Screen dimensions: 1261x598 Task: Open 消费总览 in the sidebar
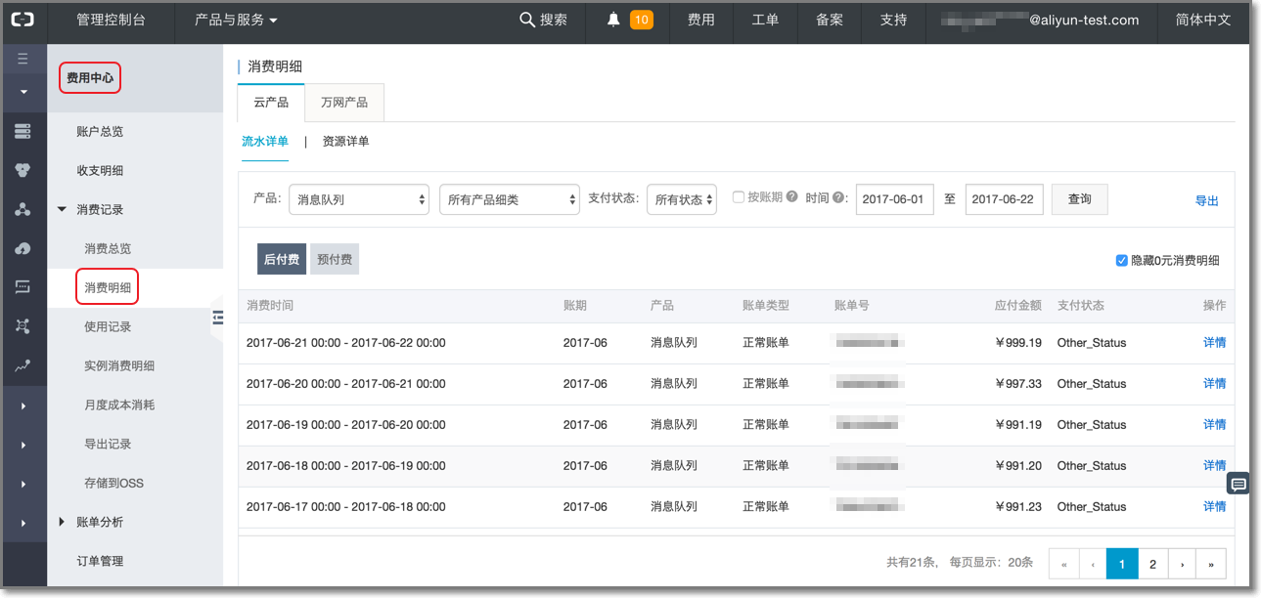[108, 248]
